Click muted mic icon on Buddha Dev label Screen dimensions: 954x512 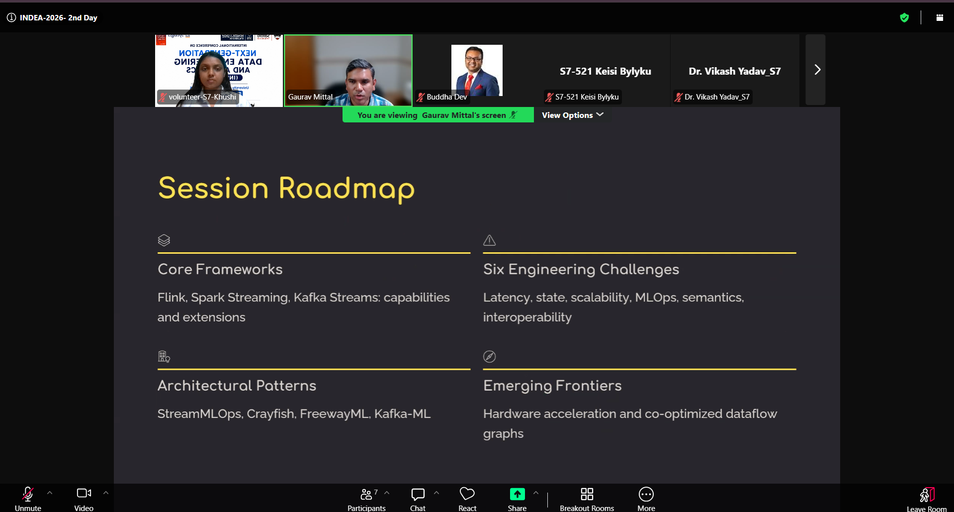click(421, 97)
